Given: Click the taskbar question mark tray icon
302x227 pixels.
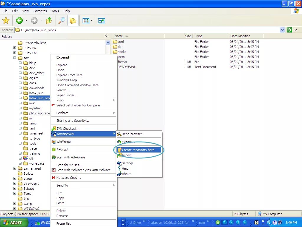Looking at the screenshot, I should (x=256, y=223).
